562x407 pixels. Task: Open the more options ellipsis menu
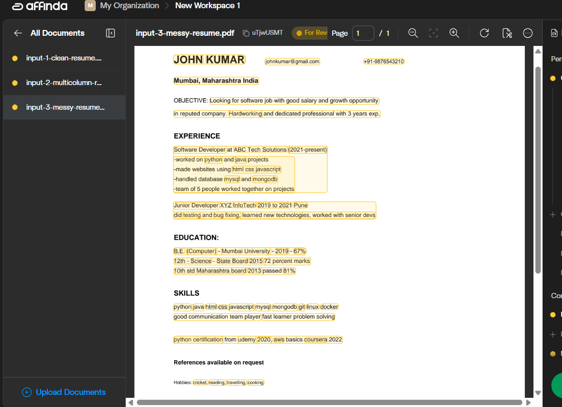[528, 33]
